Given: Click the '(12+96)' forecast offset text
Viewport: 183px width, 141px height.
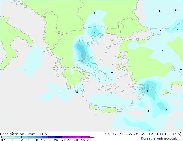Looking at the screenshot, I should tap(173, 134).
